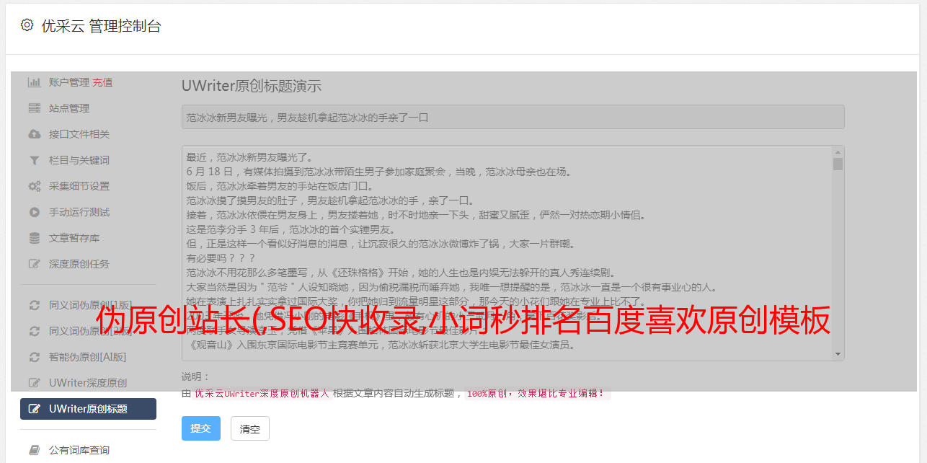Click the gear icon beside 优采云 管理控制台
This screenshot has height=463, width=927.
coord(27,25)
